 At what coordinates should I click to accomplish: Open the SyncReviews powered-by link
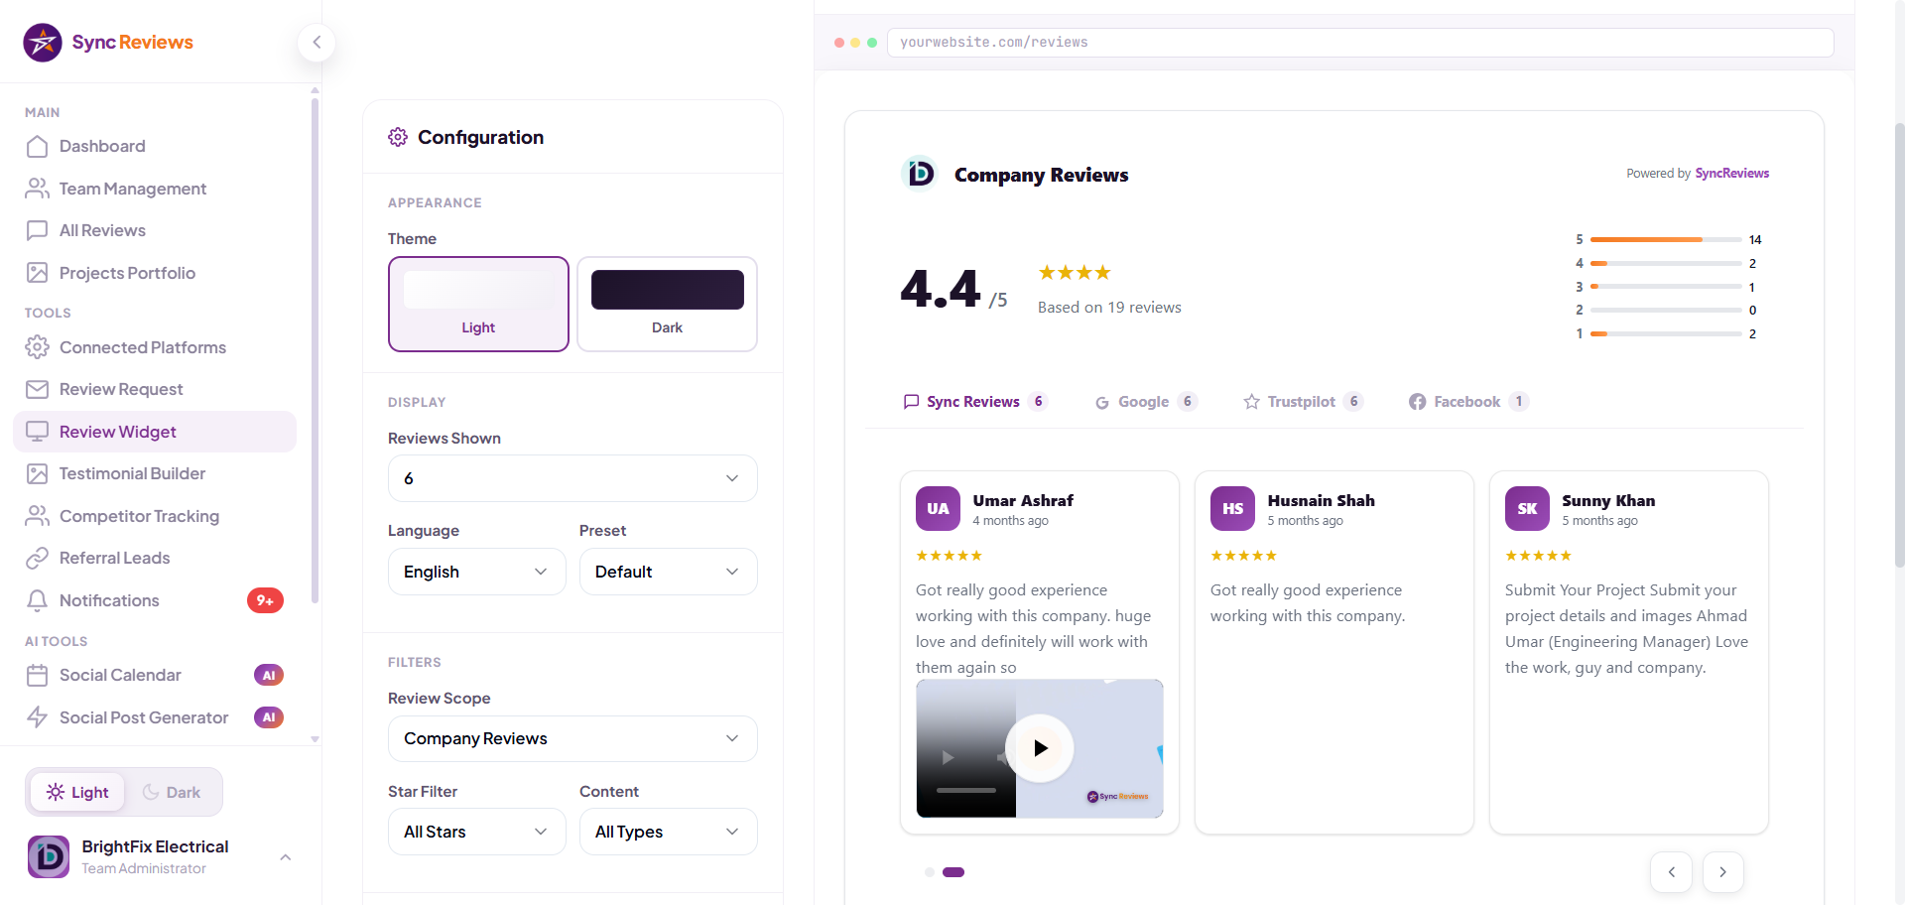1731,174
